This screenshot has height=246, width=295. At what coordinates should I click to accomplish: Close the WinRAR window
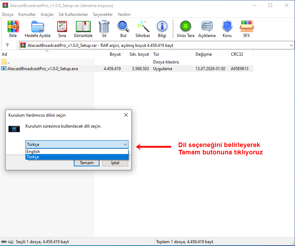pos(286,5)
